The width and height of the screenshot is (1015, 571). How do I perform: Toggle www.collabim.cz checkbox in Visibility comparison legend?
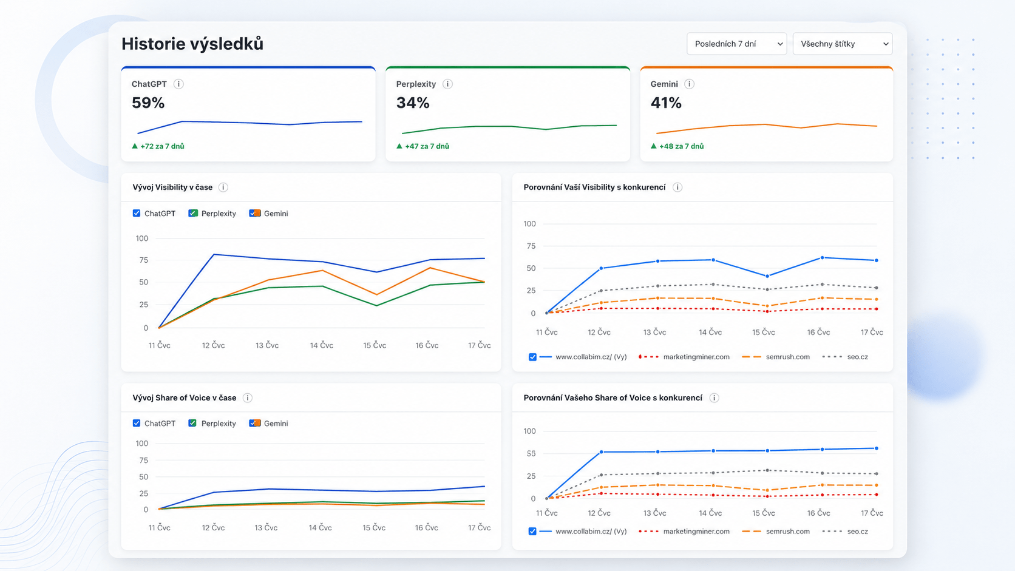532,357
